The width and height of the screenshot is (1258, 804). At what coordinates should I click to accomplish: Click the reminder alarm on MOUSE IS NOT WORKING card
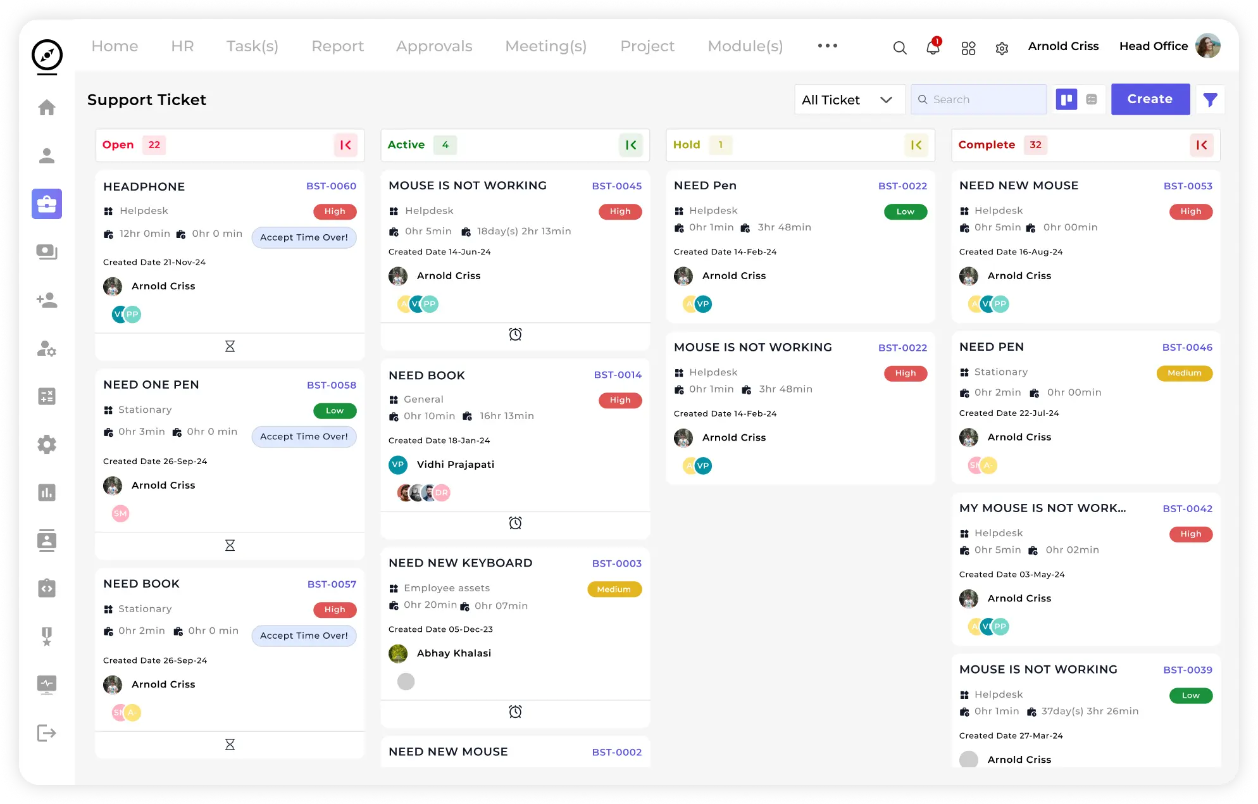tap(515, 334)
